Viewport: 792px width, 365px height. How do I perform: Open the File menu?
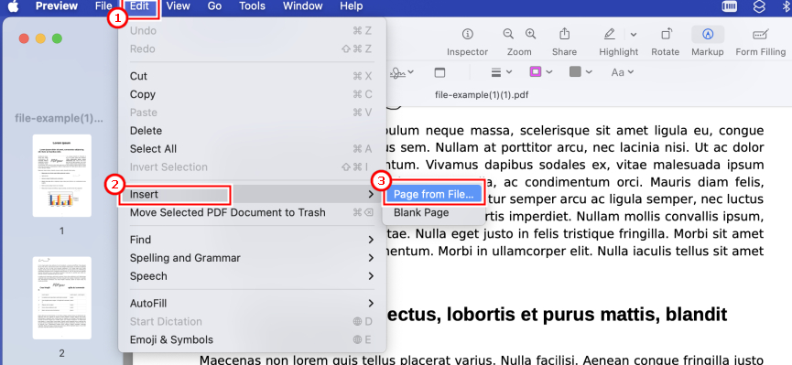pyautogui.click(x=103, y=6)
